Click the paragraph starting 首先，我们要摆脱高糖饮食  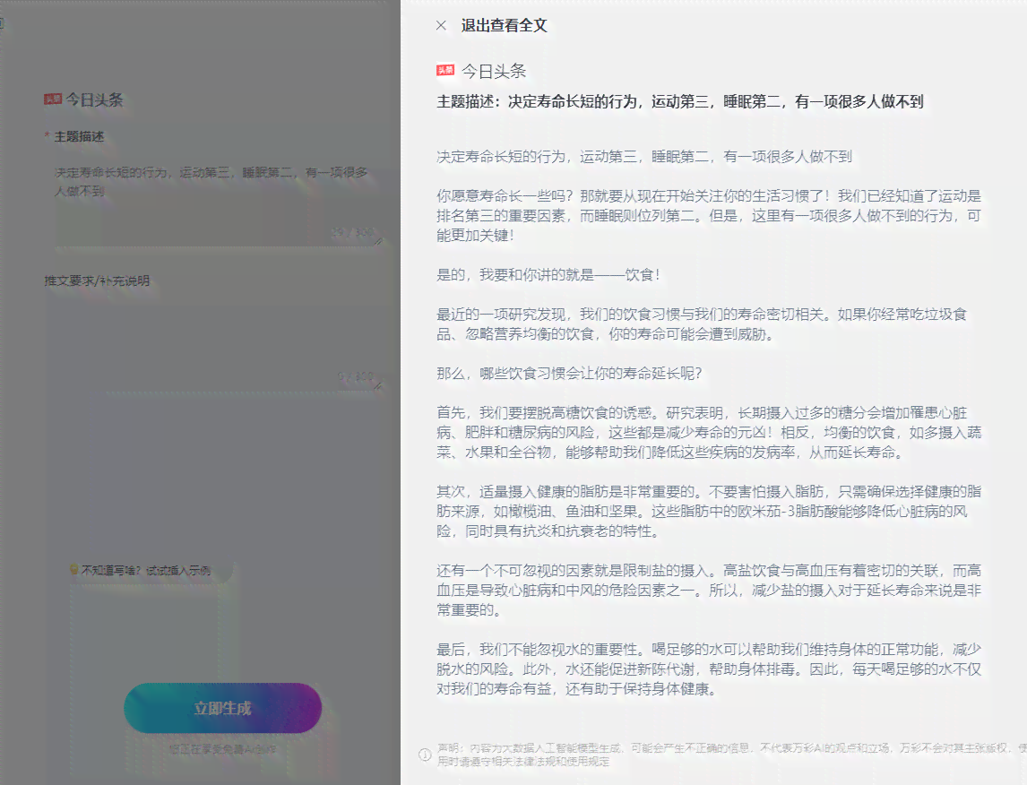(709, 432)
